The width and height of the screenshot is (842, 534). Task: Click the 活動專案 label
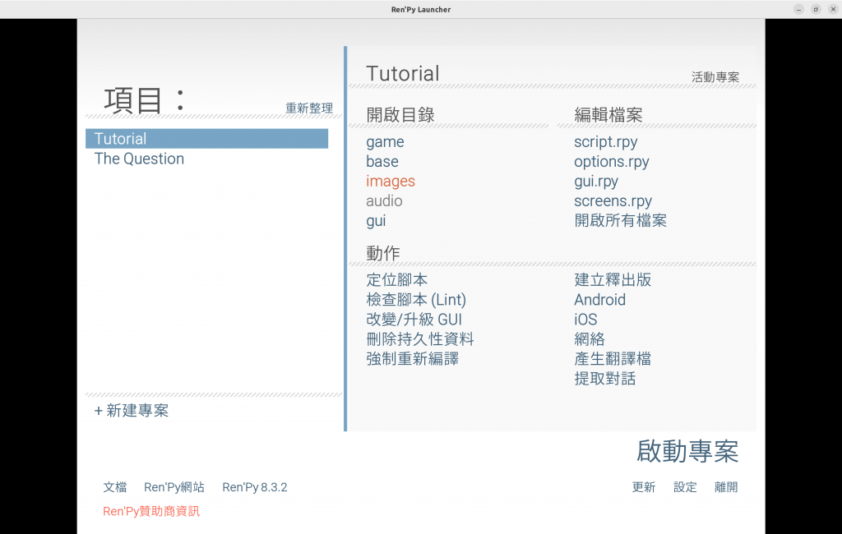(x=715, y=77)
